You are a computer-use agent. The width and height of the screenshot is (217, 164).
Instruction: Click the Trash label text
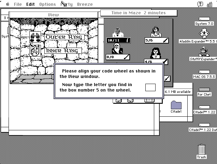click(x=202, y=157)
